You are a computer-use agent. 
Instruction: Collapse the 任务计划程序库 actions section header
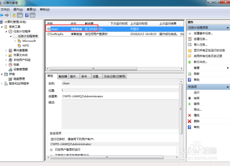(x=228, y=28)
